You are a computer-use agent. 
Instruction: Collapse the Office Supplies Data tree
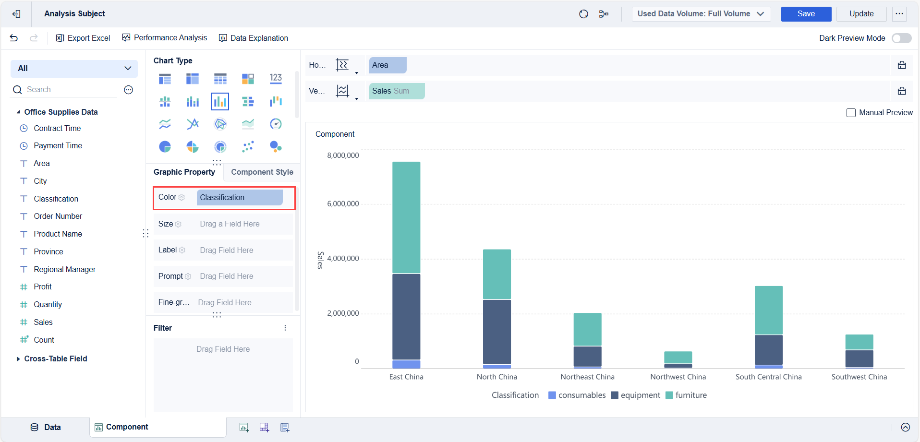(18, 112)
